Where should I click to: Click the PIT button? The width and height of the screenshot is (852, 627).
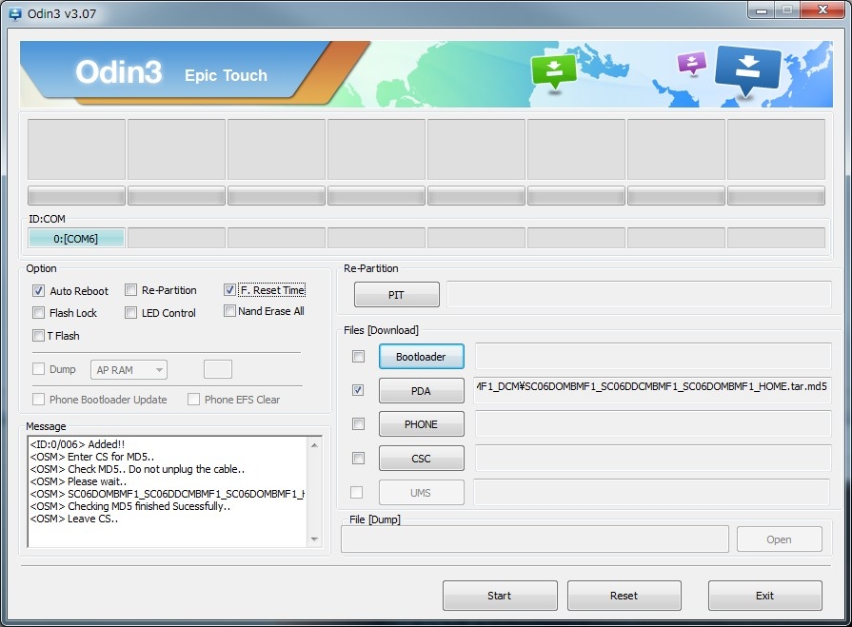pyautogui.click(x=397, y=295)
